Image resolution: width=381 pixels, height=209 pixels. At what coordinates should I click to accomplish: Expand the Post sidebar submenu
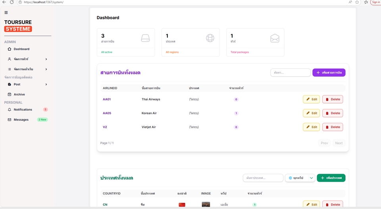[x=46, y=84]
